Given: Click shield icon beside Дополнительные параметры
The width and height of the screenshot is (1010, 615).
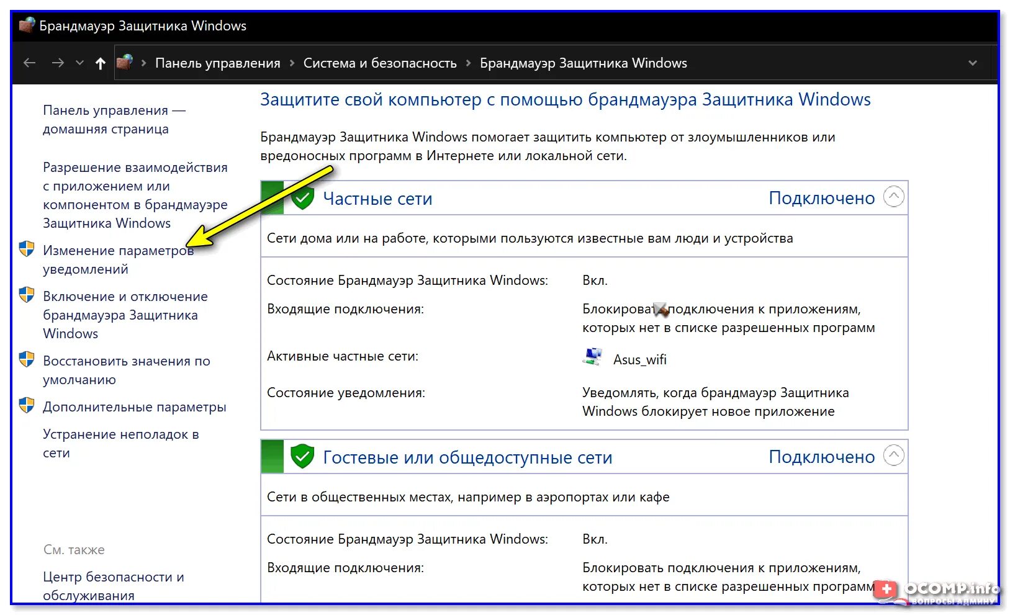Looking at the screenshot, I should pos(27,405).
